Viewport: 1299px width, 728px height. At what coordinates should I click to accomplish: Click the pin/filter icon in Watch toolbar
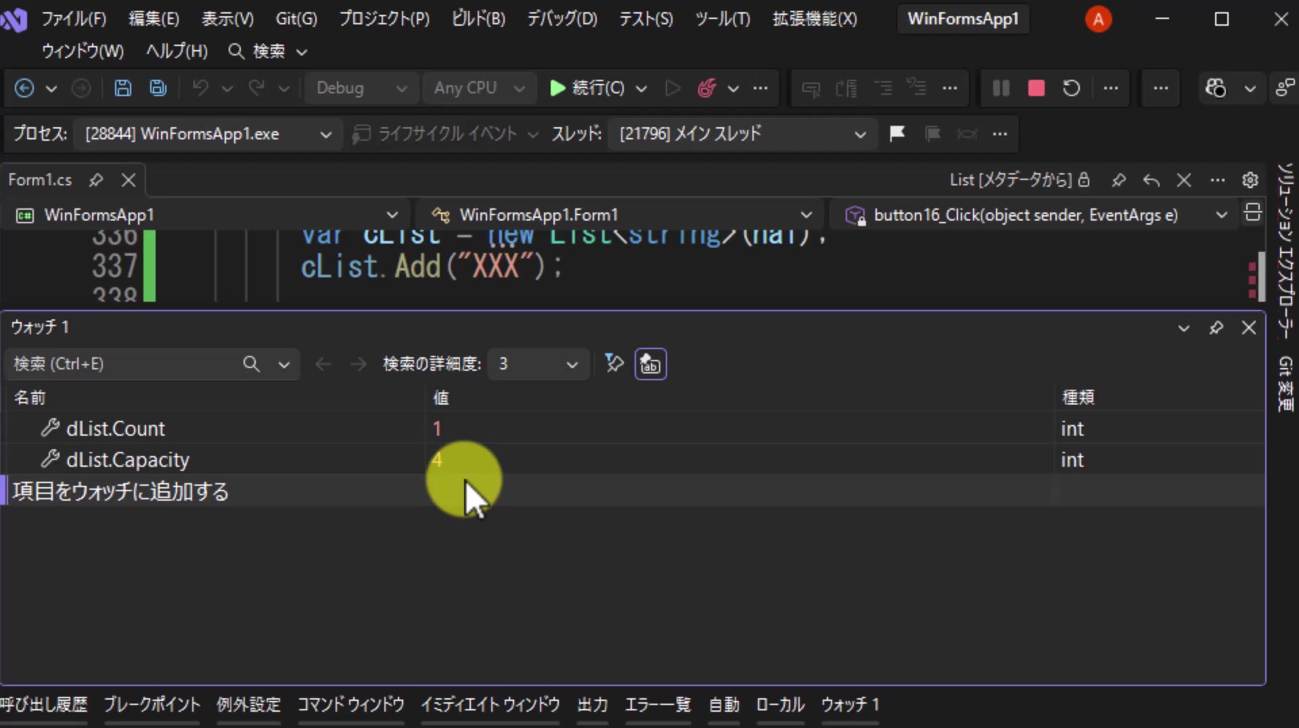(x=614, y=363)
